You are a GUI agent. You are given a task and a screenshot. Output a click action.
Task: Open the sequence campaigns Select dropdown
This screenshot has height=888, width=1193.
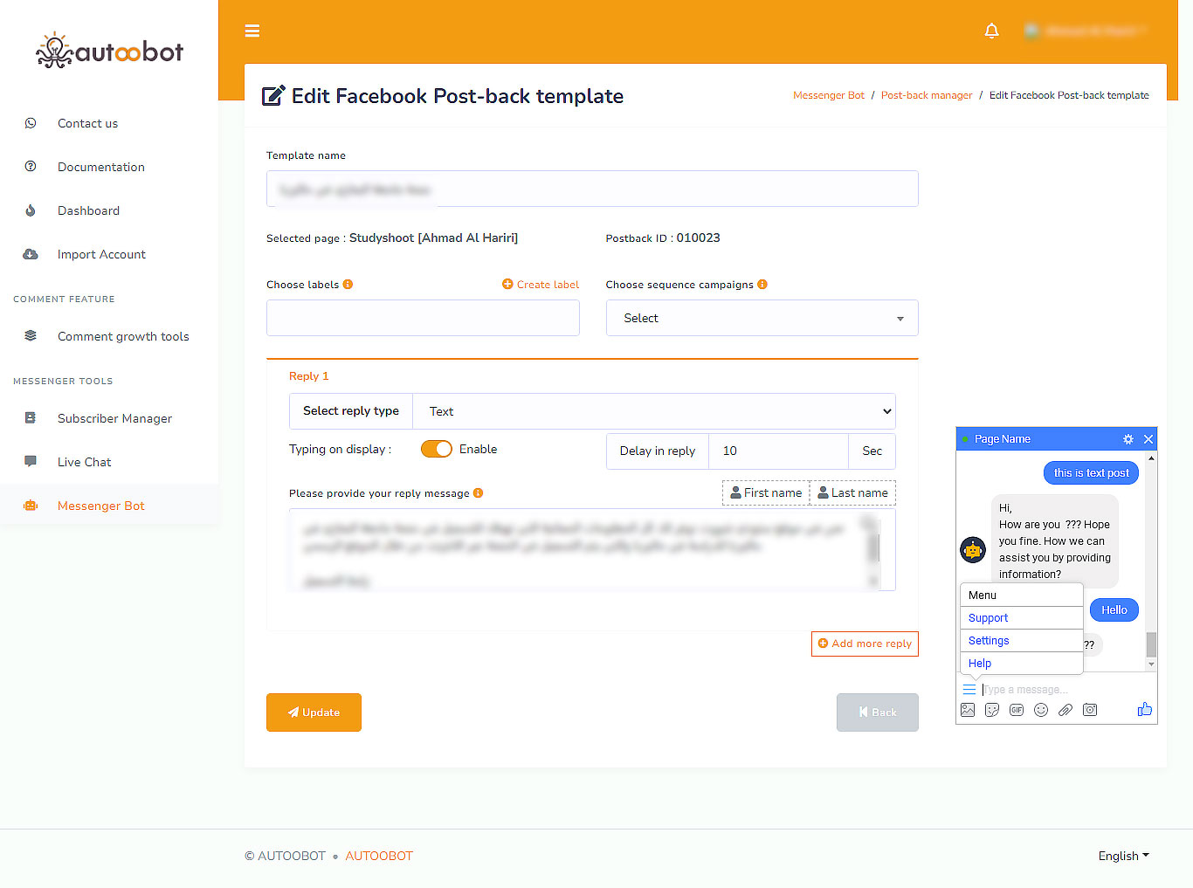point(762,318)
